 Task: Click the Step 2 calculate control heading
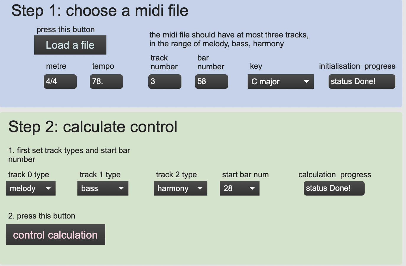pyautogui.click(x=93, y=127)
